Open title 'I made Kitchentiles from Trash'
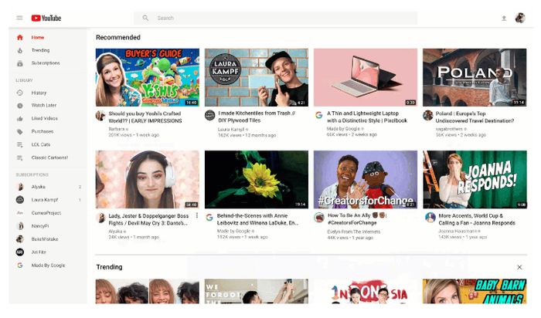 click(x=257, y=117)
